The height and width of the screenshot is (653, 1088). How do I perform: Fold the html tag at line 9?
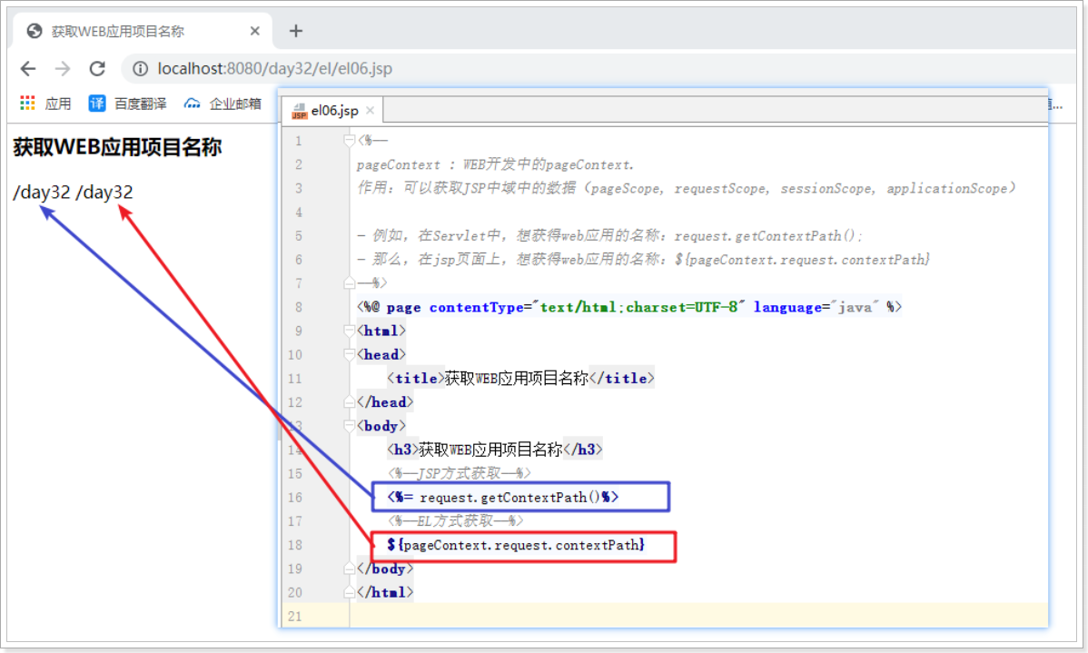350,331
